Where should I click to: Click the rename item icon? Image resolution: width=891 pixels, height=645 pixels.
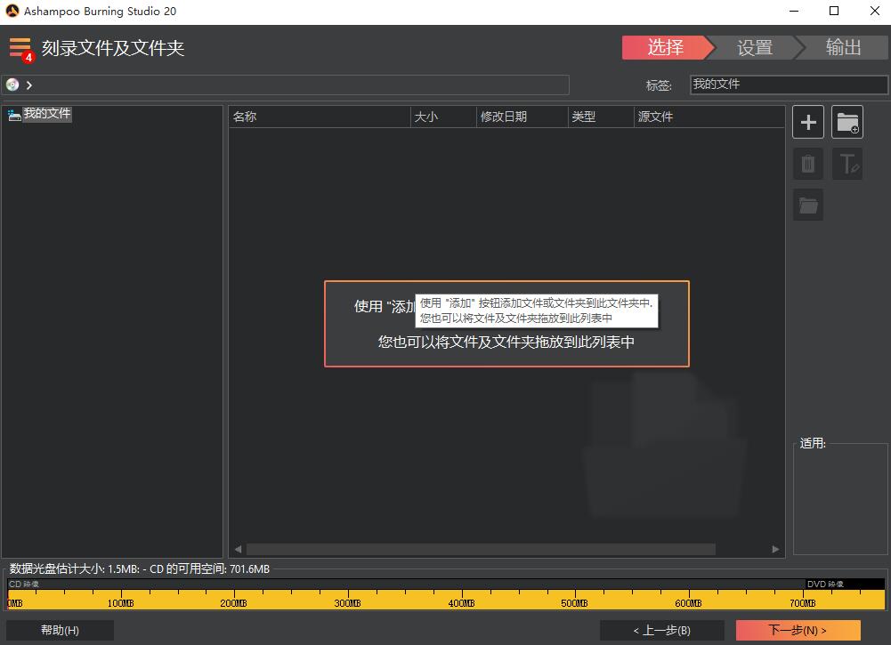pyautogui.click(x=846, y=164)
